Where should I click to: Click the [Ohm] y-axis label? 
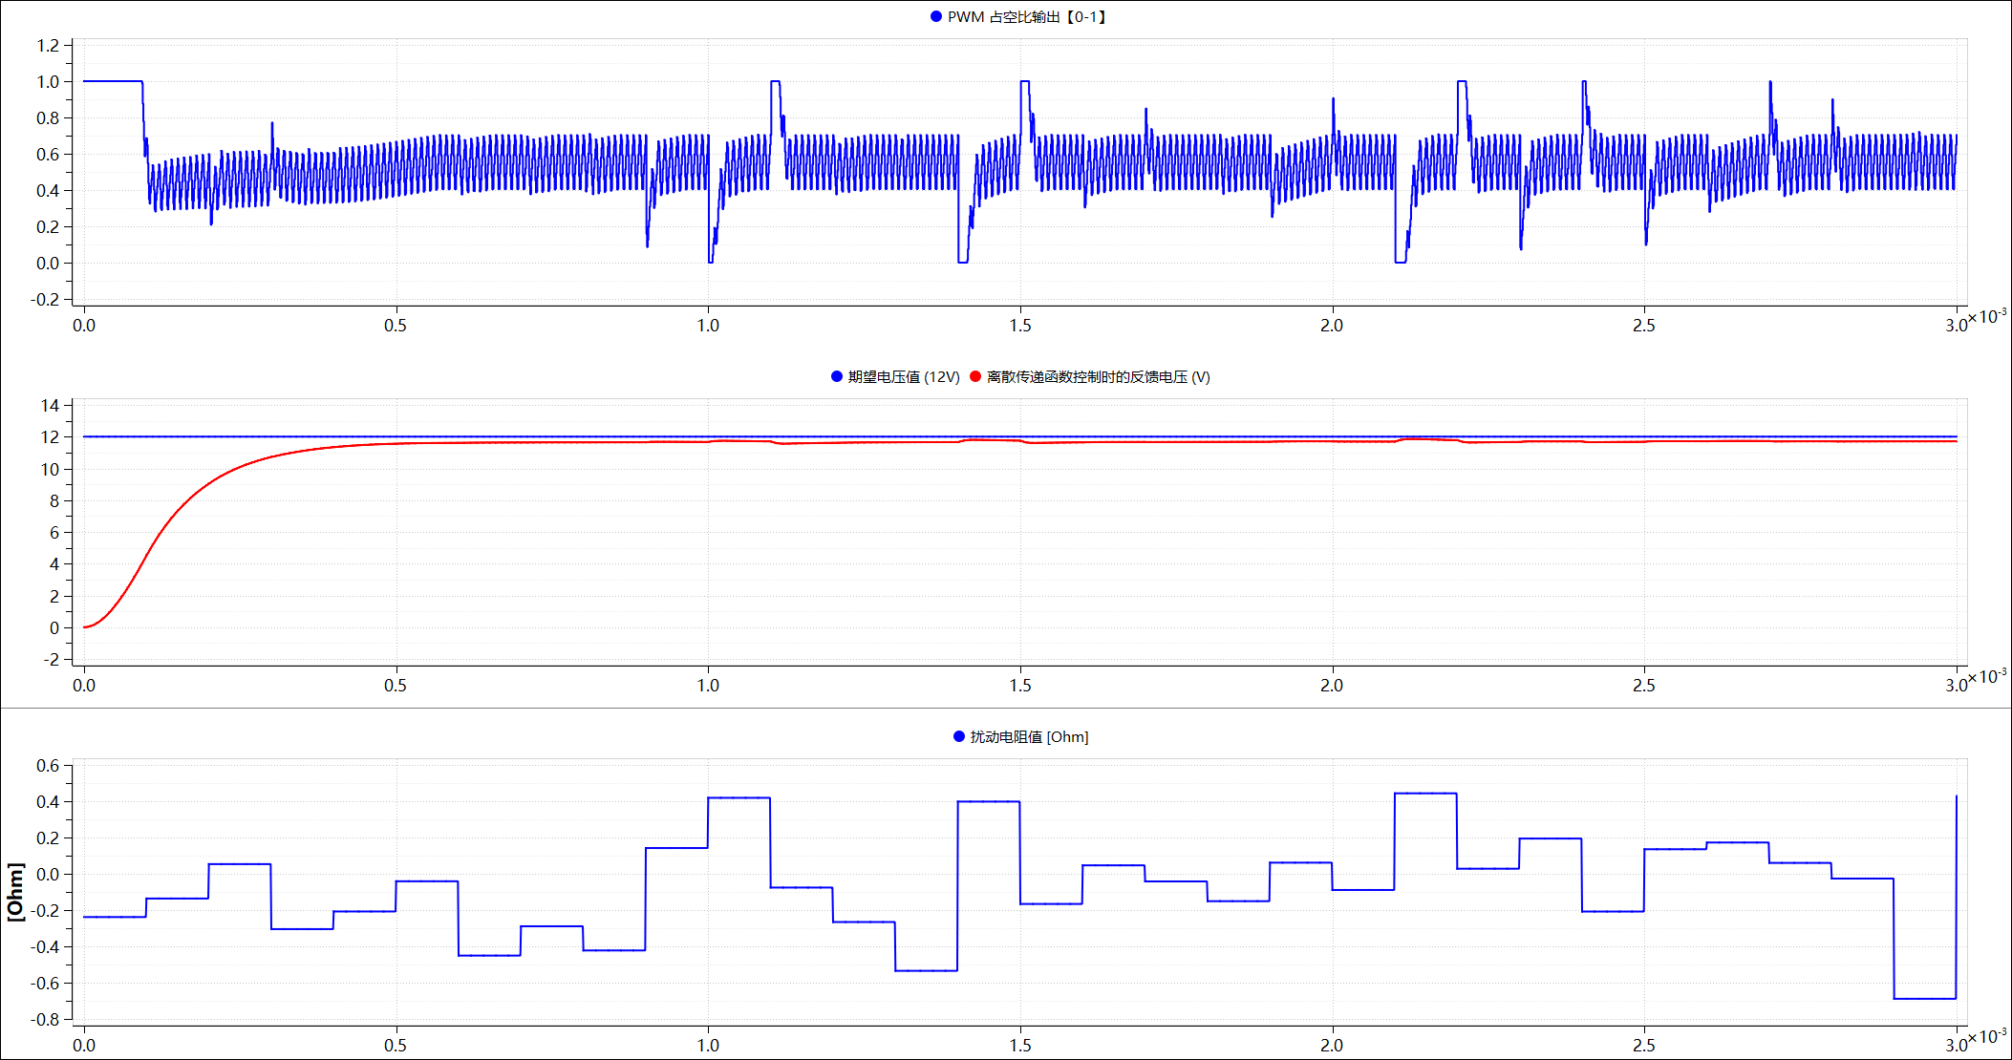[15, 891]
